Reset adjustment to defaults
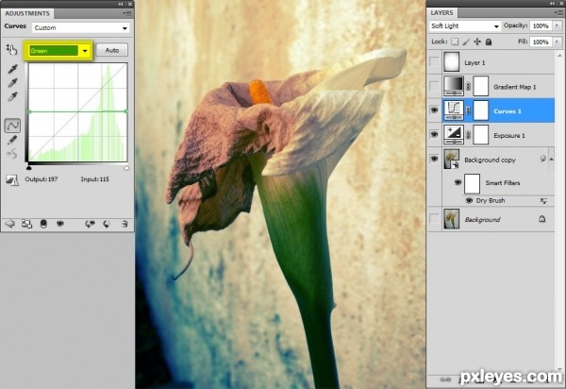The image size is (566, 389). [107, 224]
